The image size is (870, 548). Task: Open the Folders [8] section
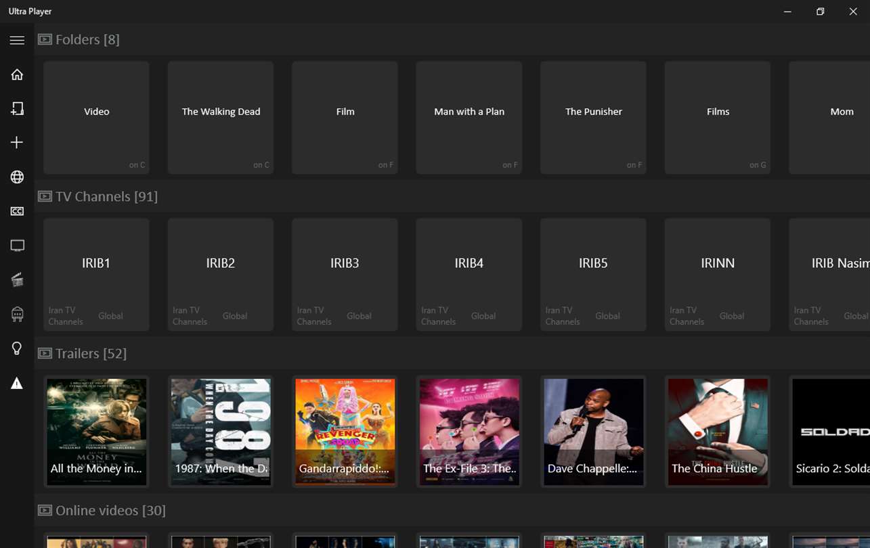click(87, 39)
